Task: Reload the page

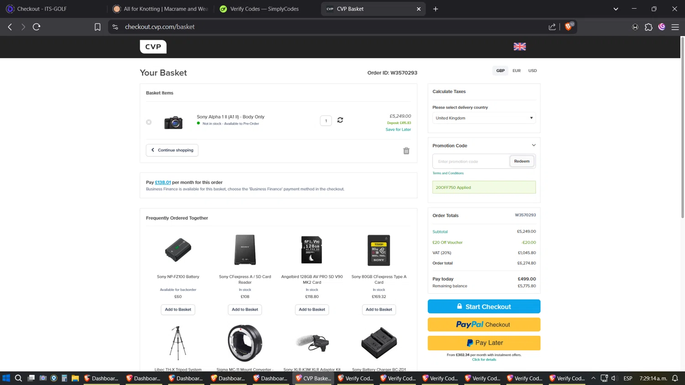Action: (x=37, y=27)
